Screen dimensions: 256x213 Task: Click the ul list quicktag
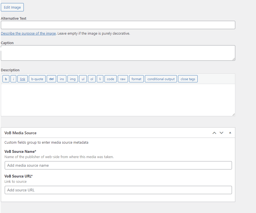(83, 79)
